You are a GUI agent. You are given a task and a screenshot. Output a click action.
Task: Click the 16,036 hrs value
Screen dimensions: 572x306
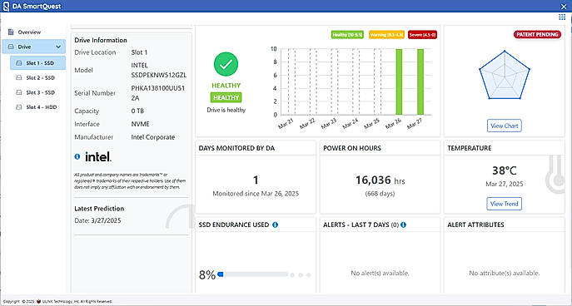381,180
